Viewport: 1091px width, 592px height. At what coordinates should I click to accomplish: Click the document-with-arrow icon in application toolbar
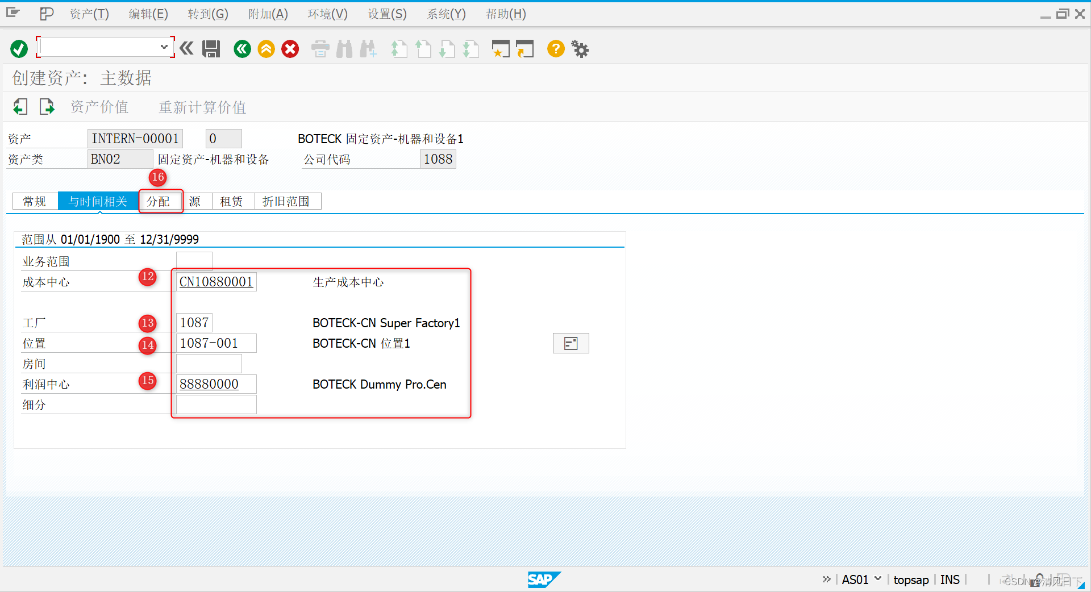click(x=47, y=106)
